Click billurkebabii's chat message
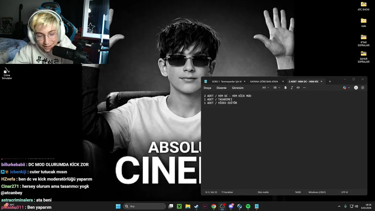This screenshot has width=375, height=211. coord(45,165)
